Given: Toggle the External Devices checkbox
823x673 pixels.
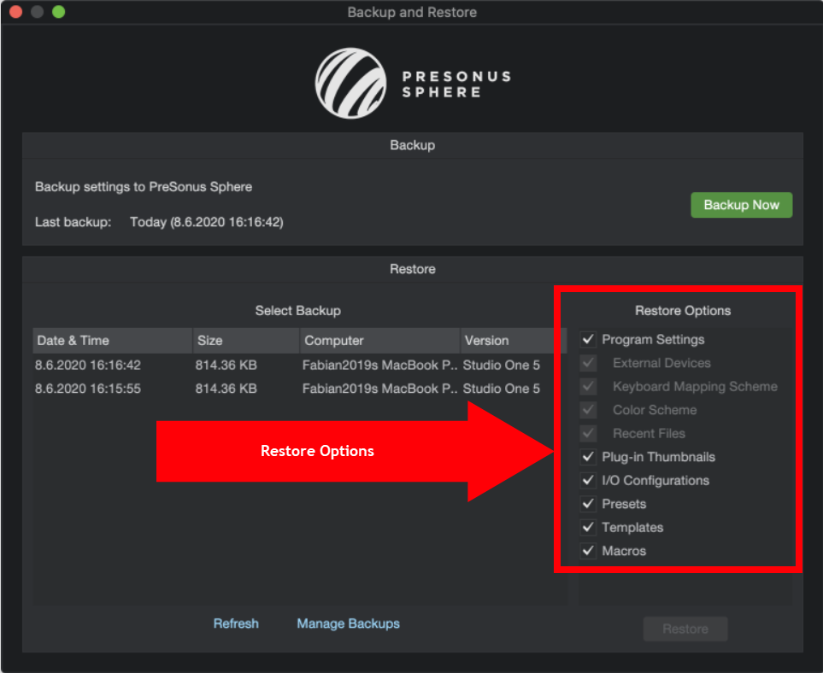Looking at the screenshot, I should pyautogui.click(x=588, y=363).
